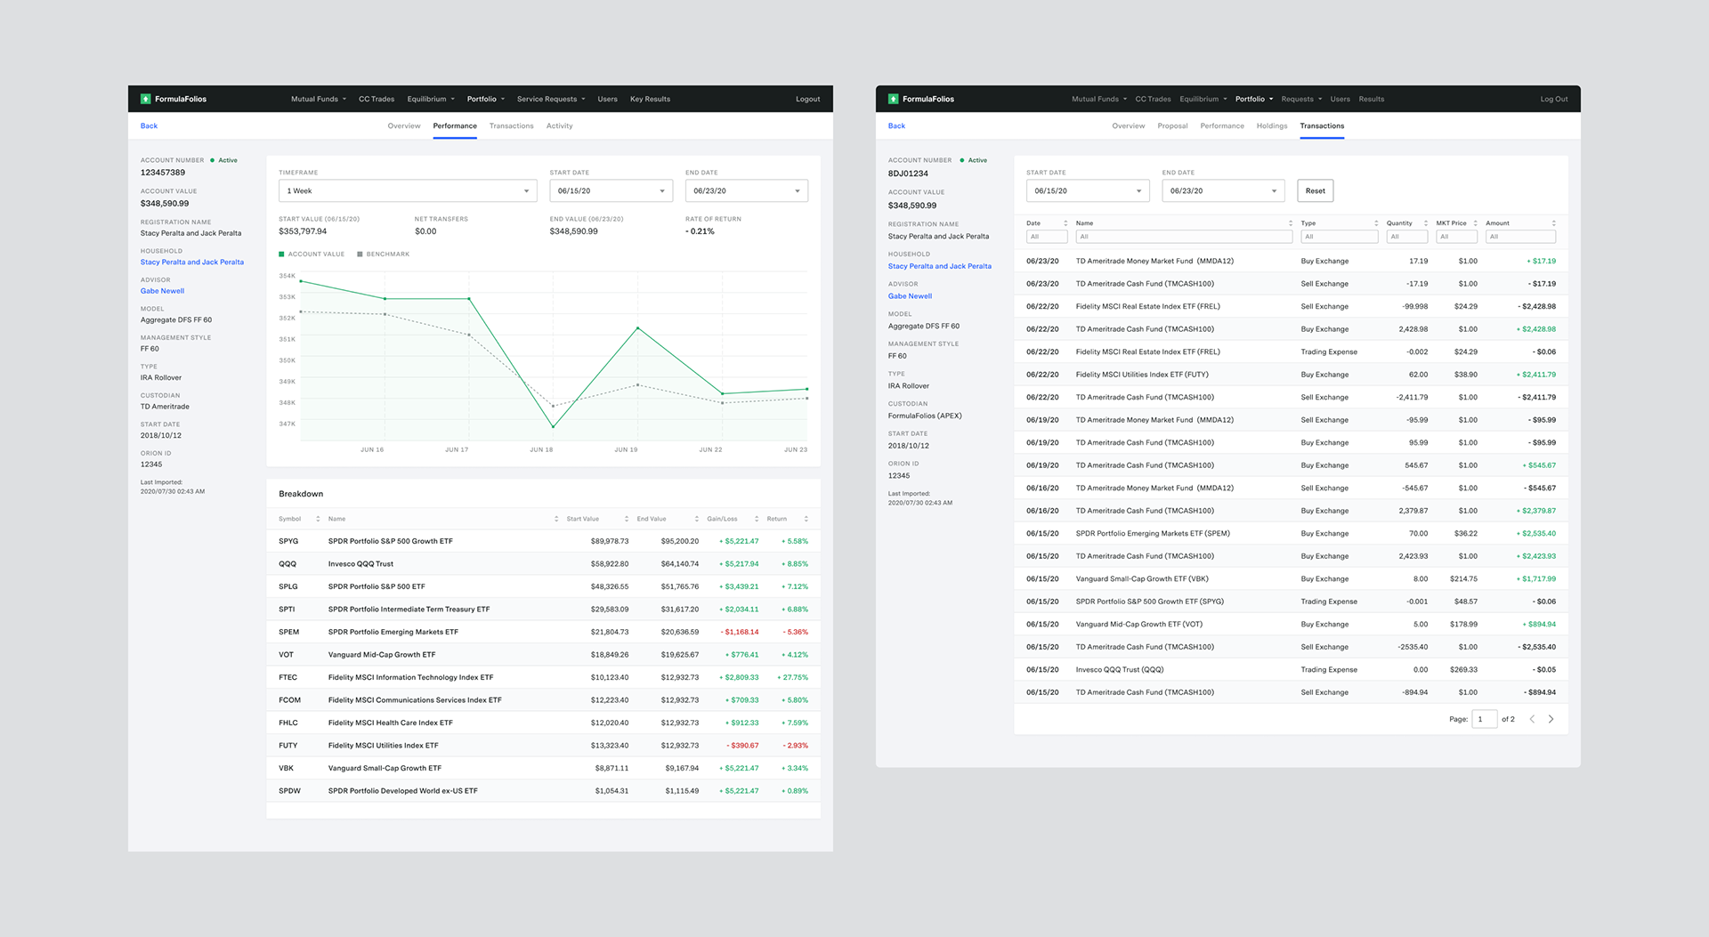Click the page number input box
The height and width of the screenshot is (937, 1709).
point(1484,719)
